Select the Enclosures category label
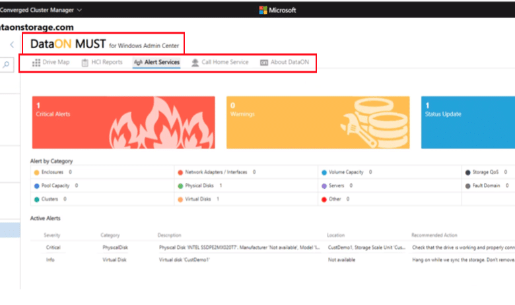515x305 pixels. [x=52, y=172]
